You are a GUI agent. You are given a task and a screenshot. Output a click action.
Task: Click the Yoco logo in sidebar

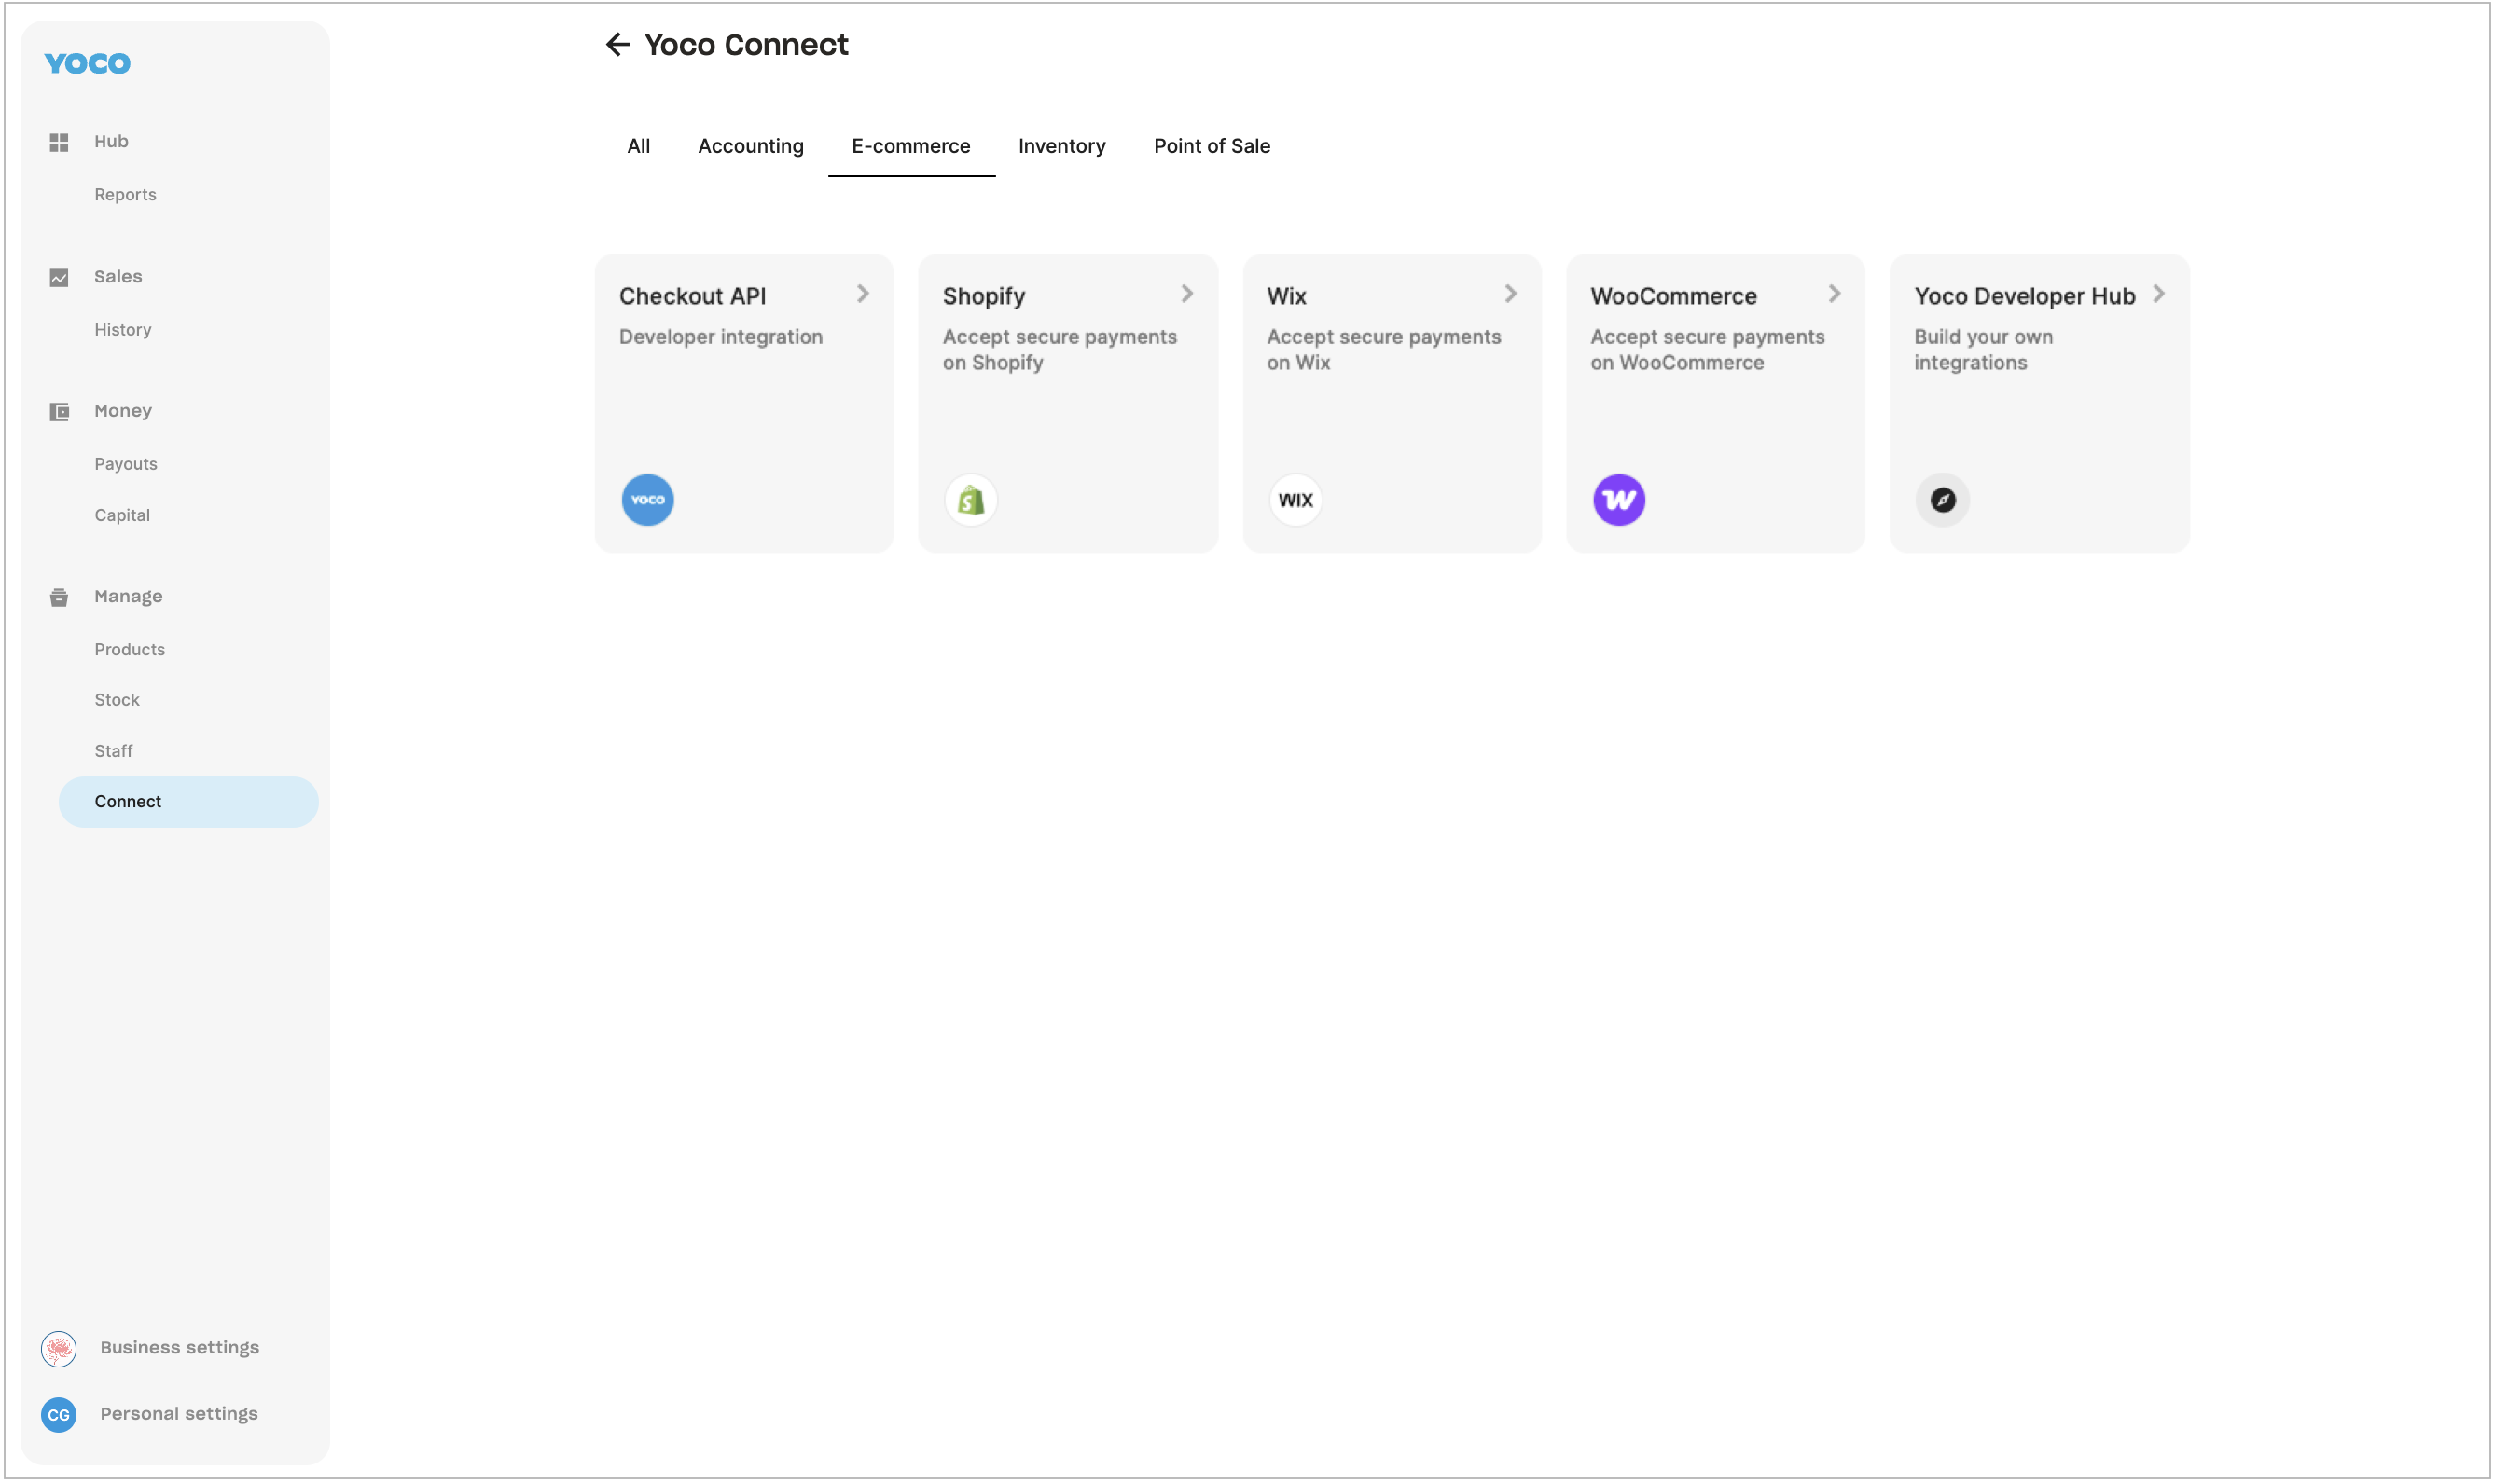point(87,63)
